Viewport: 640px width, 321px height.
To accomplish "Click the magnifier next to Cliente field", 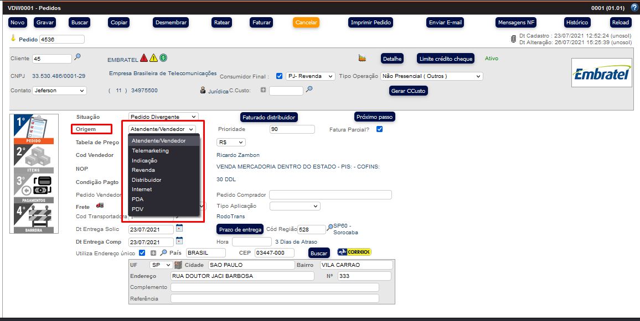I will click(78, 57).
